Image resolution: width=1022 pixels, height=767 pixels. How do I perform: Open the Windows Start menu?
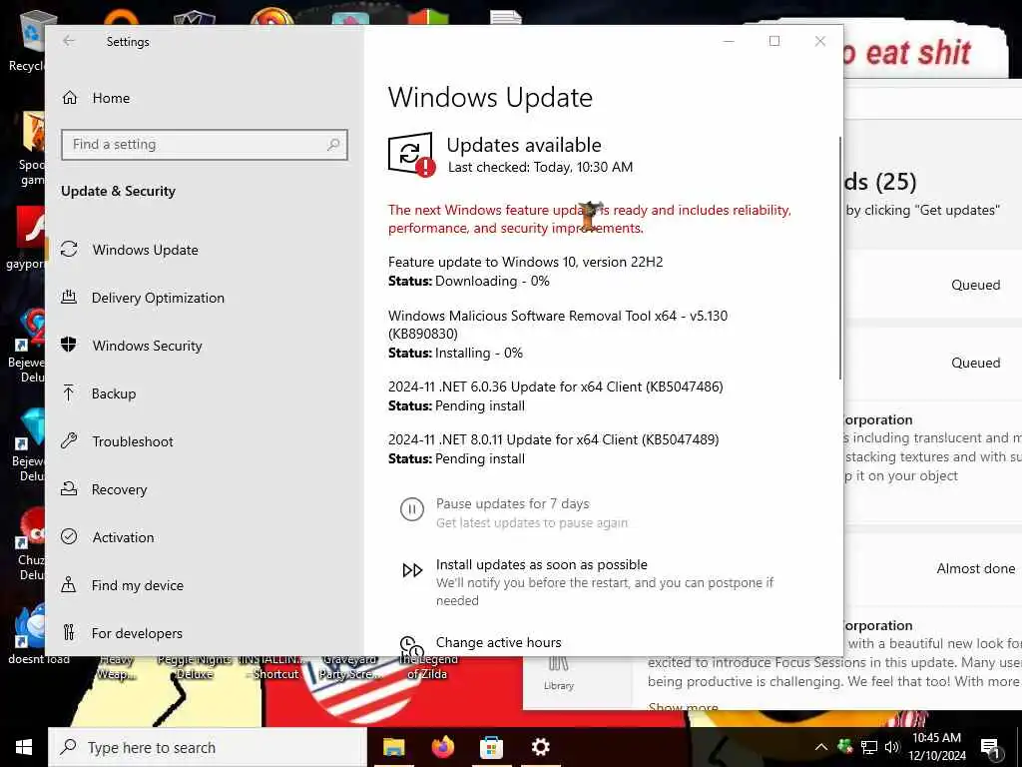pyautogui.click(x=24, y=747)
